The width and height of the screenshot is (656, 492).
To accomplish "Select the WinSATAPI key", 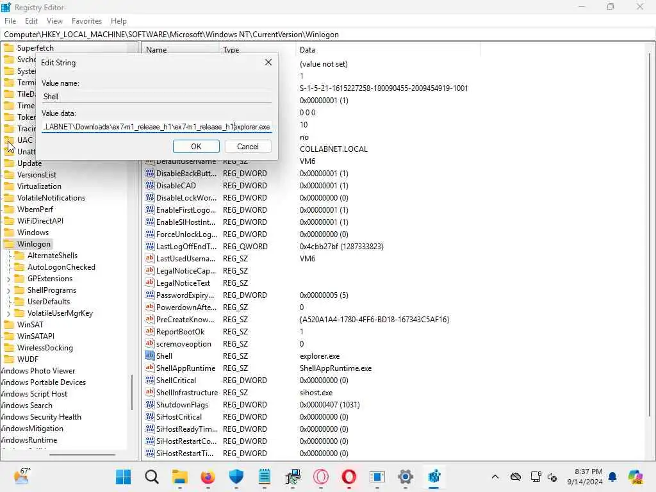I will point(36,336).
